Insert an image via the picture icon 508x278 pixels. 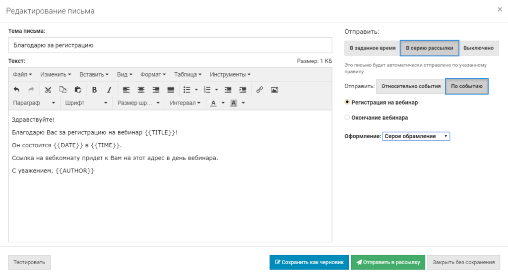274,90
